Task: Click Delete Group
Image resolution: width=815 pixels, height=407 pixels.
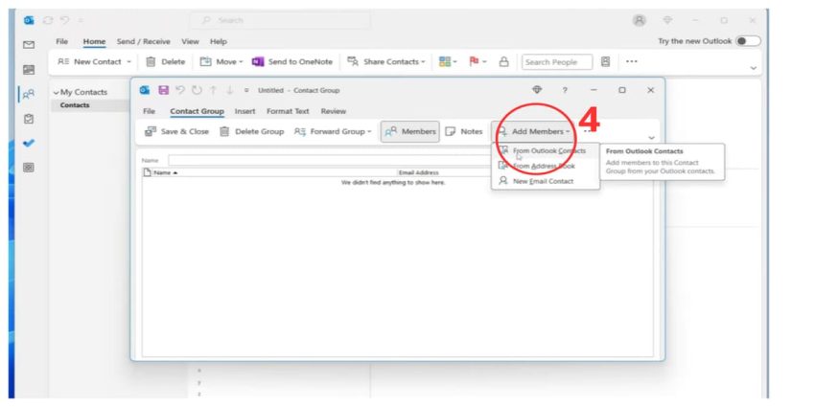Action: [251, 132]
